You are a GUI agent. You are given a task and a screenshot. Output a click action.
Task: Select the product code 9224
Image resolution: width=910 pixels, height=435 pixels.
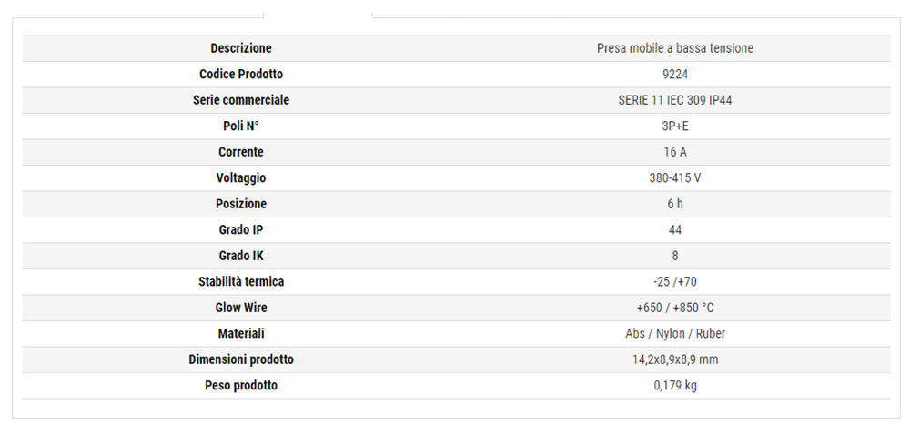click(675, 75)
